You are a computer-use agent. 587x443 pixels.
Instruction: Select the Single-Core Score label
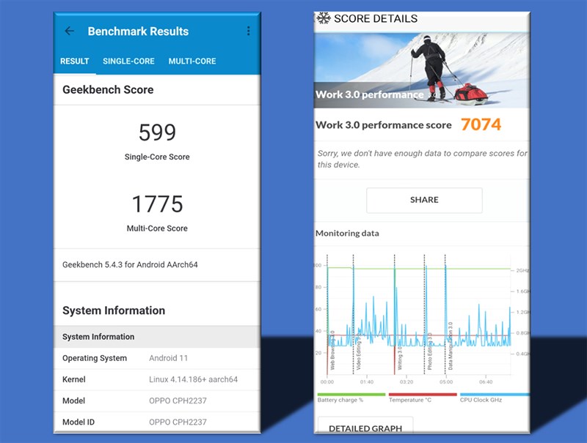pos(157,157)
